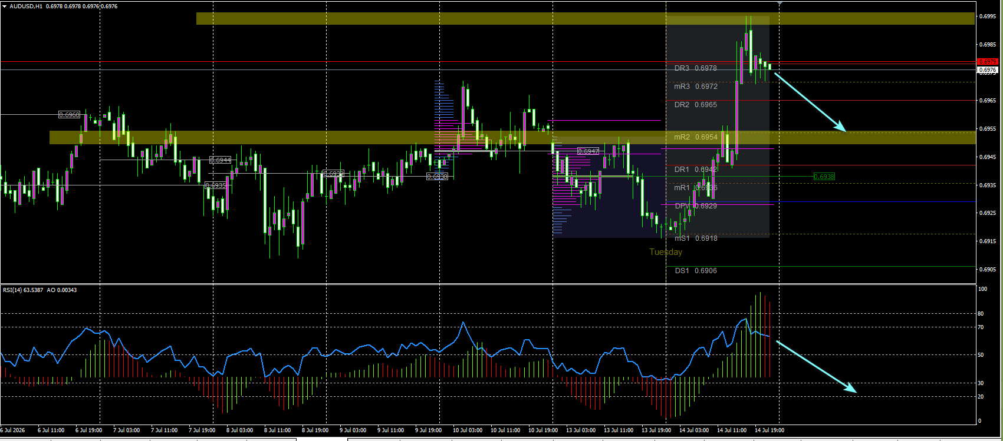Grab the gray chart shift triangle marker
This screenshot has height=441, width=1003.
point(780,3)
